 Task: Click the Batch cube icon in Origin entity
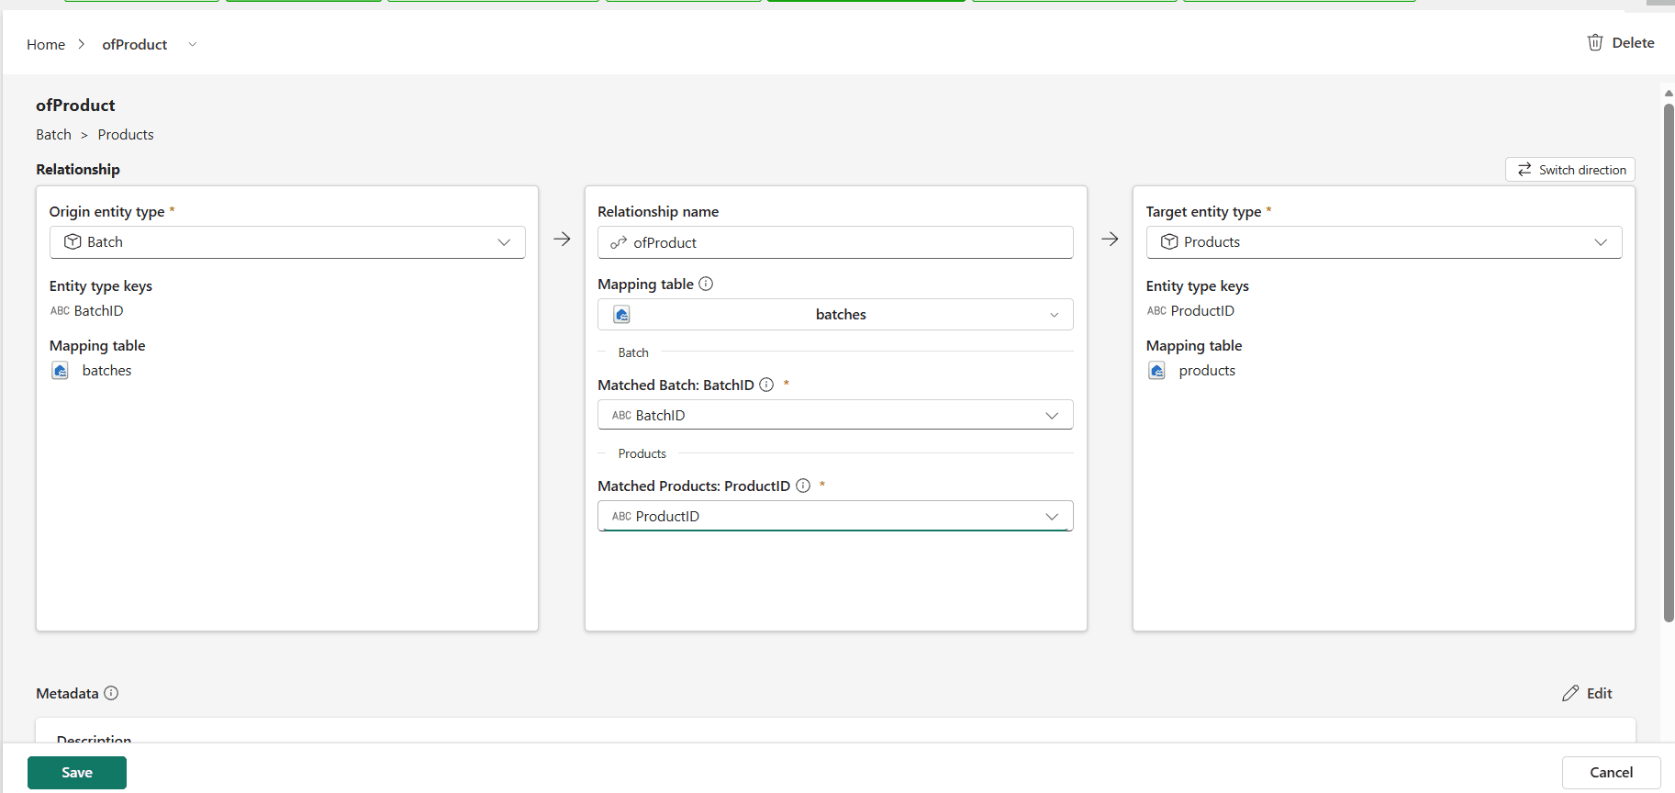coord(73,241)
